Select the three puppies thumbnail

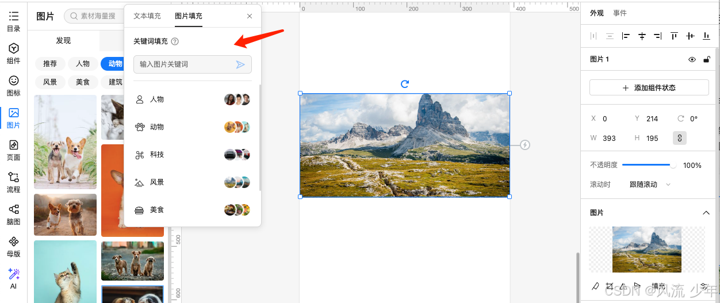(132, 261)
